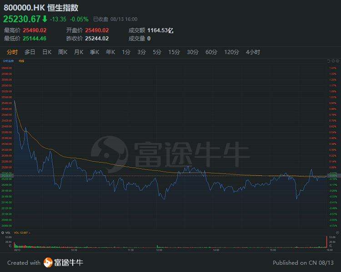Click the current price 25230.67
Screen dimensions: 341x272
pos(22,19)
